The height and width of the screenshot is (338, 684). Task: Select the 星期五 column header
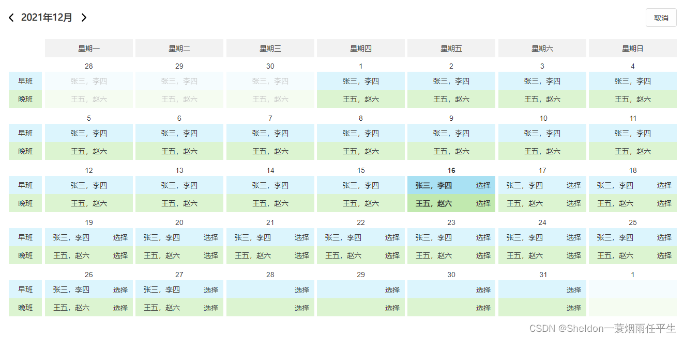[x=451, y=49]
